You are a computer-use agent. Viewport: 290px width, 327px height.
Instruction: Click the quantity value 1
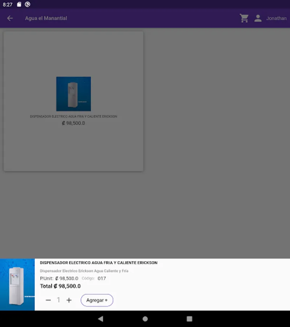click(x=59, y=300)
